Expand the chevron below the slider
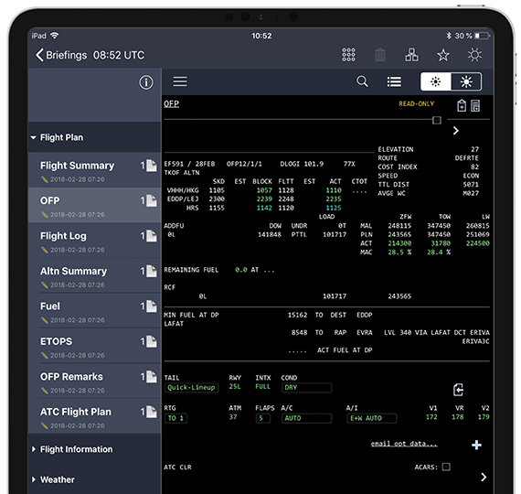 tap(456, 131)
